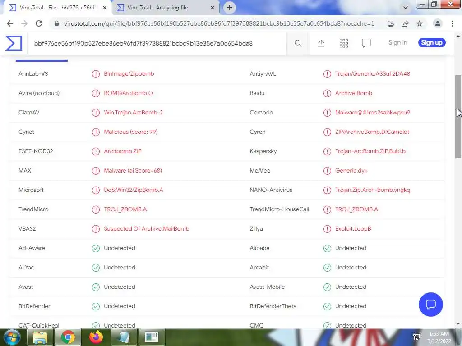Click the browser forward arrow
This screenshot has width=462, height=346.
(24, 23)
